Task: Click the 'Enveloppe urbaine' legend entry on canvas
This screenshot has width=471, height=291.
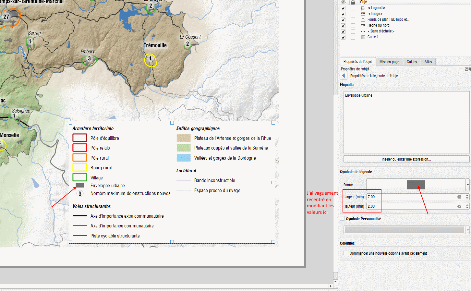Action: (107, 186)
